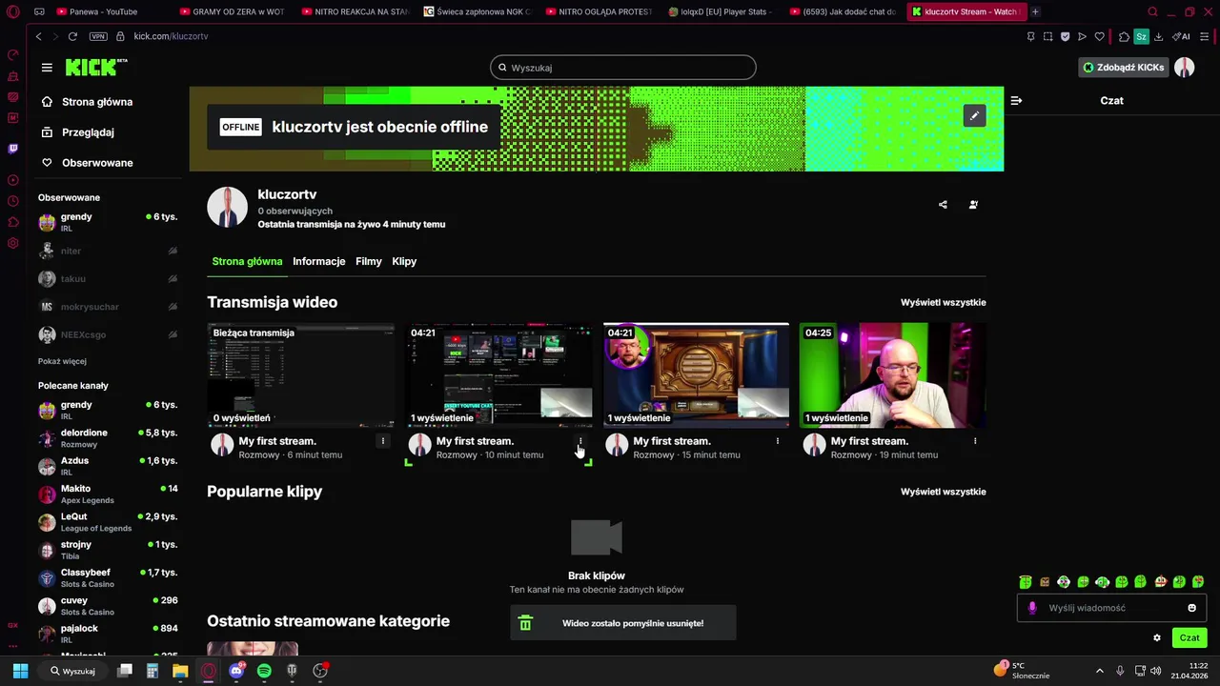
Task: Open your profile avatar menu
Action: pos(1184,68)
